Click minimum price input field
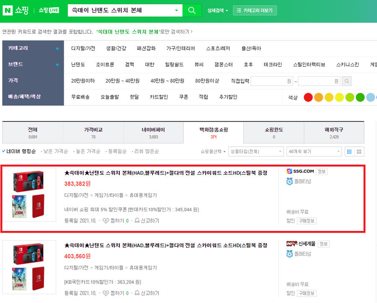The image size is (377, 303). click(272, 81)
